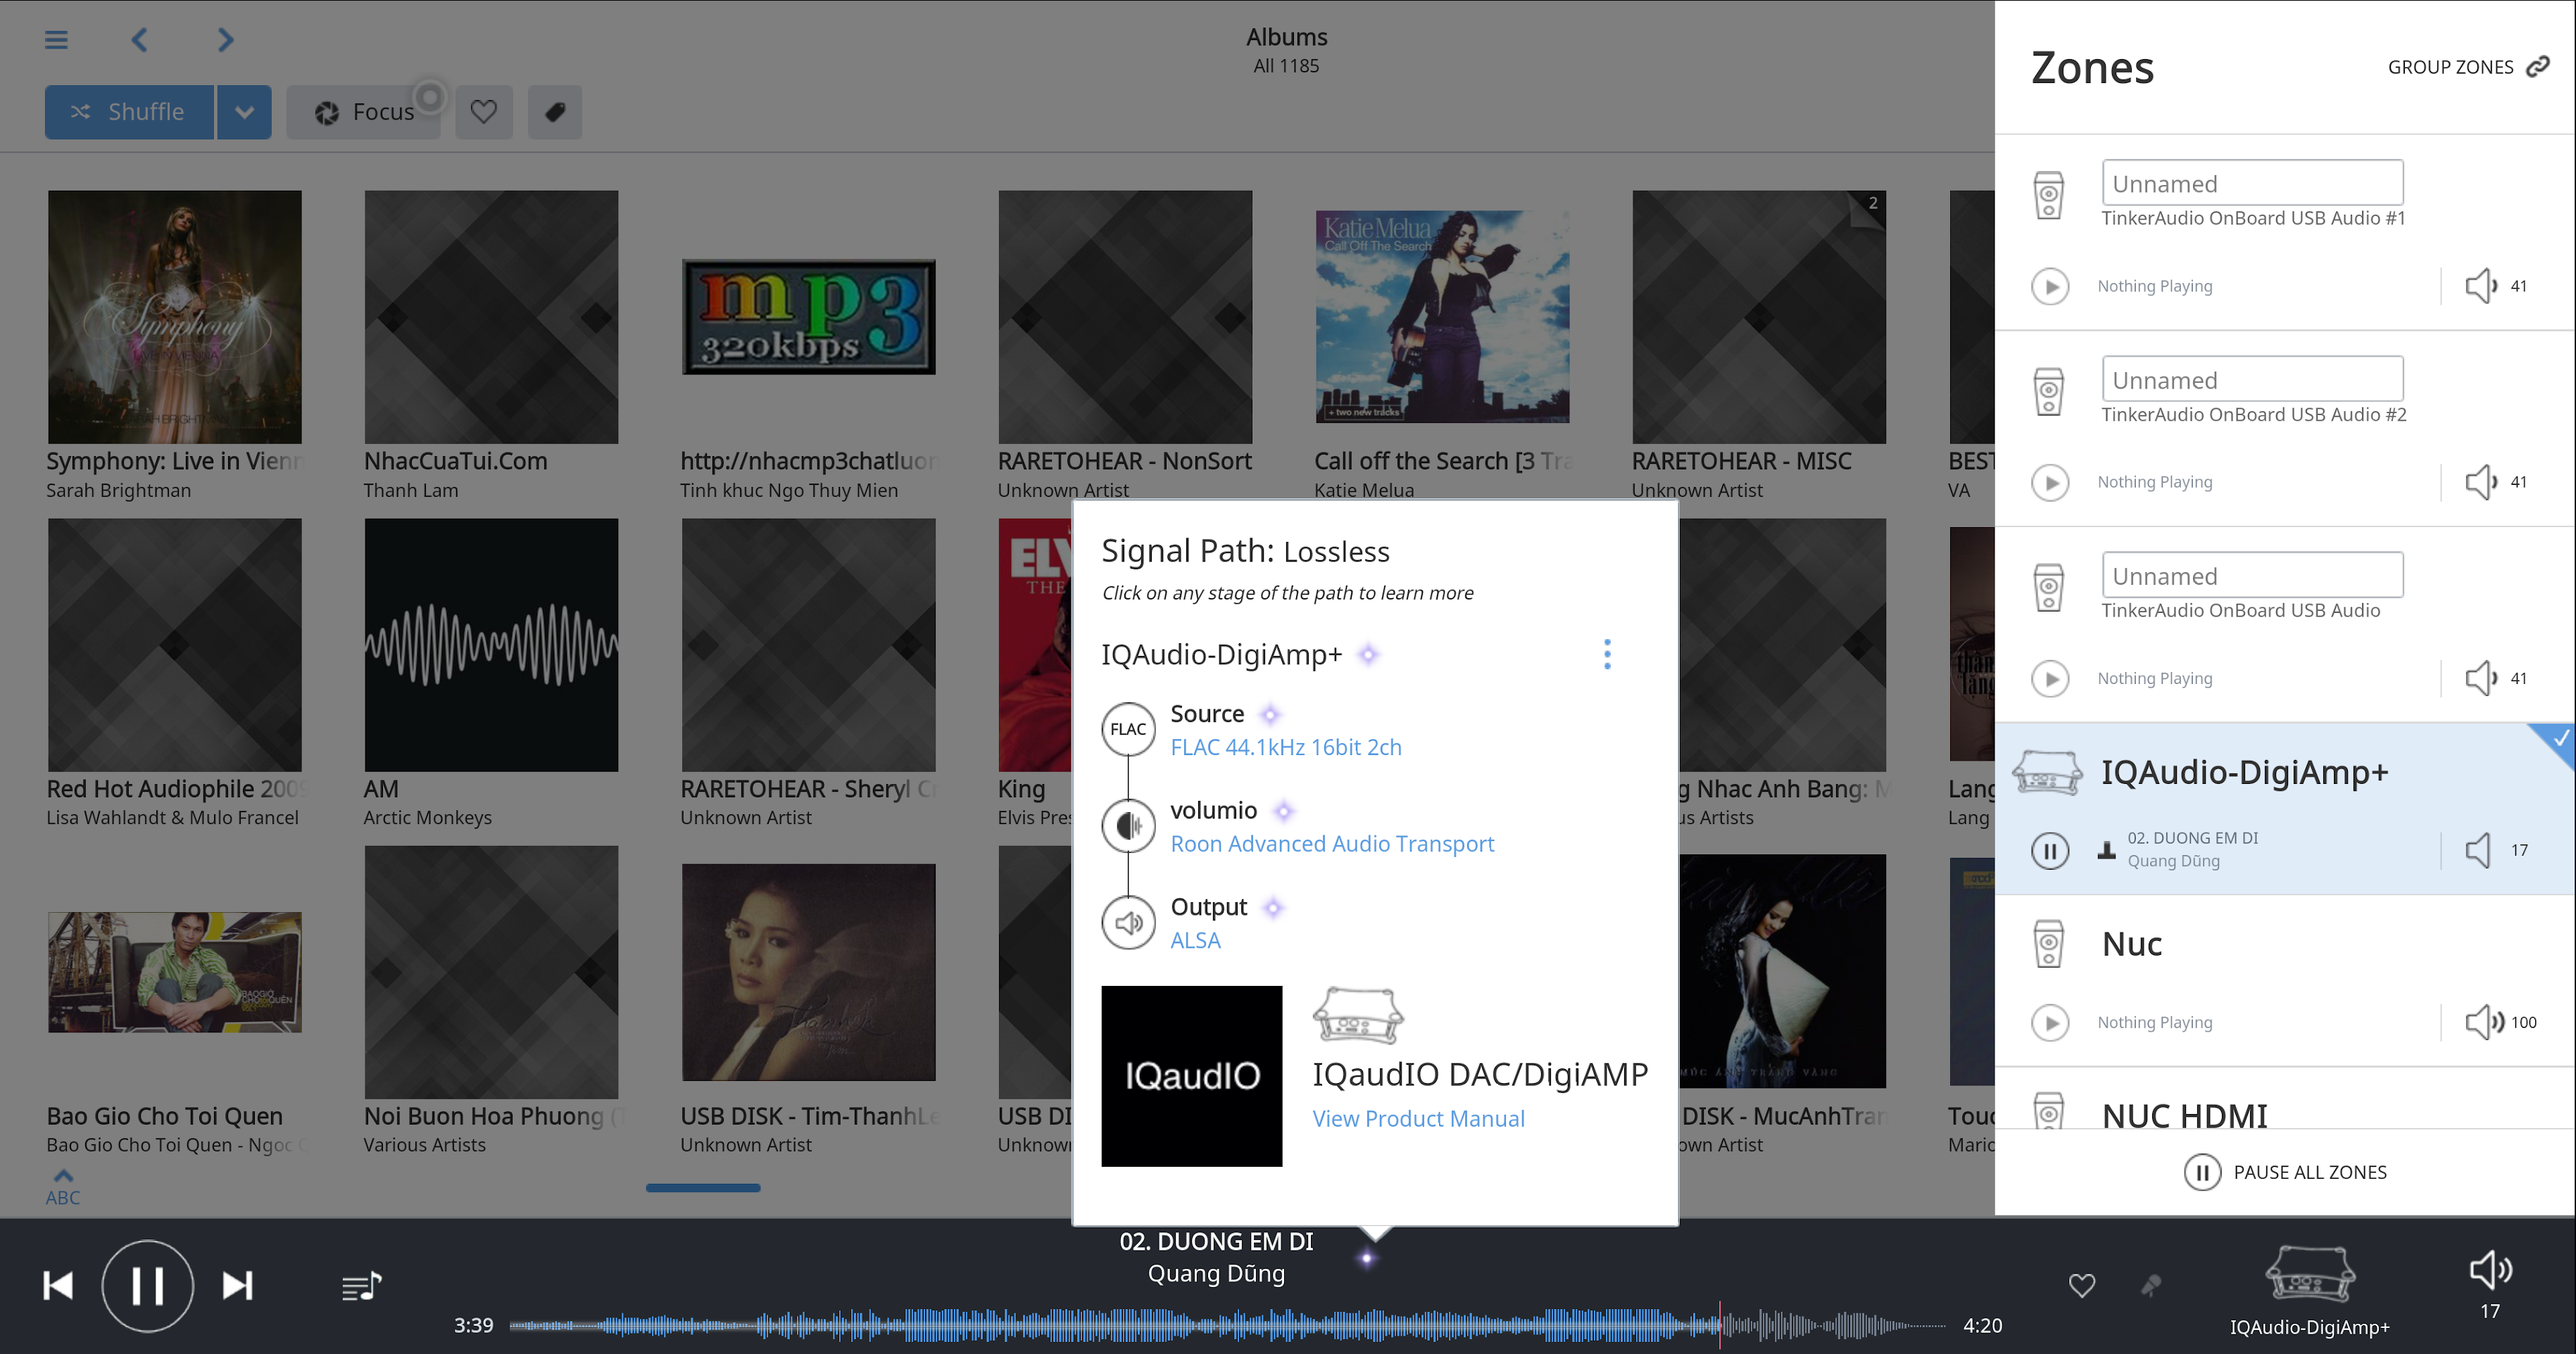Click the zone icon for USB Audio #1
Viewport: 2576px width, 1354px height.
[2048, 195]
